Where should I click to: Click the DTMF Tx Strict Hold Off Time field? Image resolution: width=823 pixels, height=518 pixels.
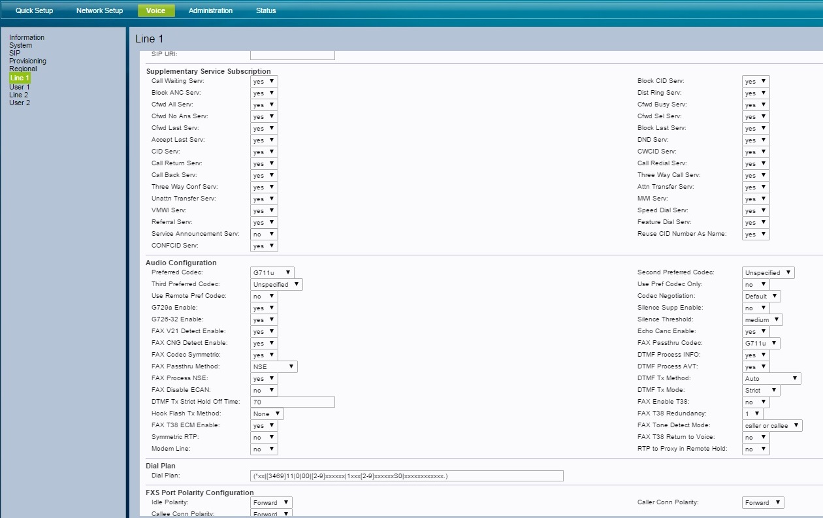tap(293, 402)
